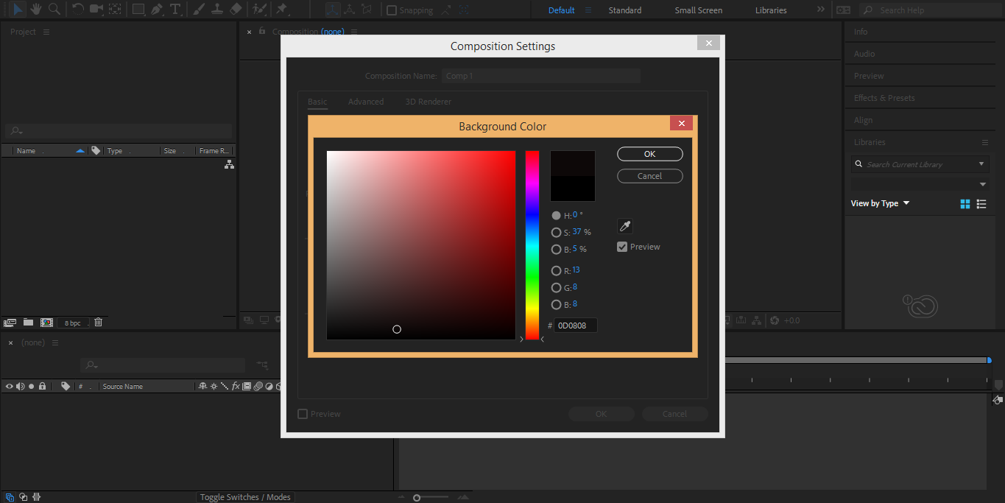Toggle the timeline video eye column

pos(10,386)
